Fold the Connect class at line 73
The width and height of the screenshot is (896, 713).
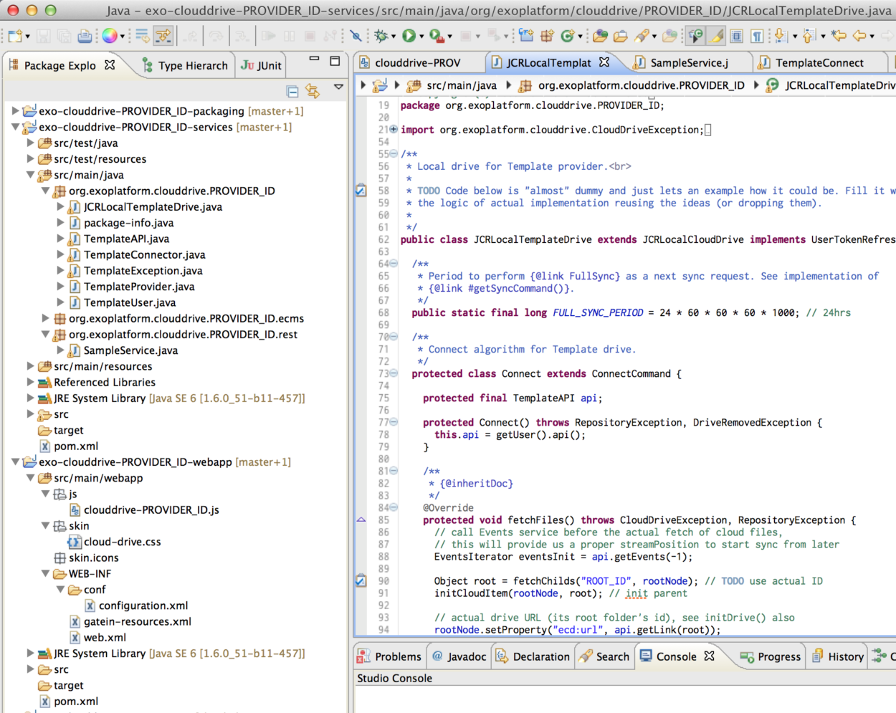tap(394, 374)
